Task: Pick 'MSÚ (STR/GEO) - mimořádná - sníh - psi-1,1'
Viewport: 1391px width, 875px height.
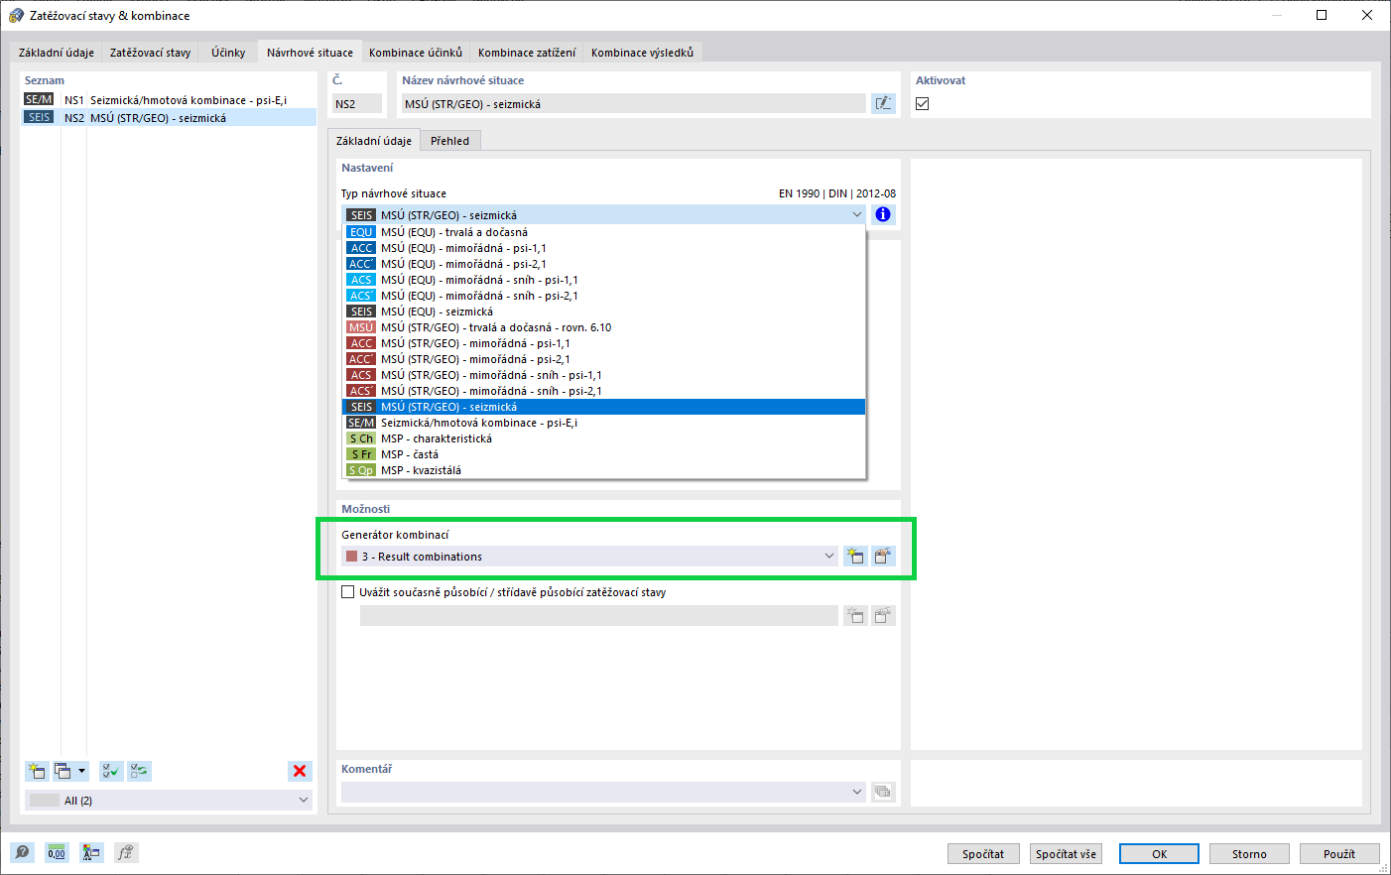Action: (x=604, y=375)
